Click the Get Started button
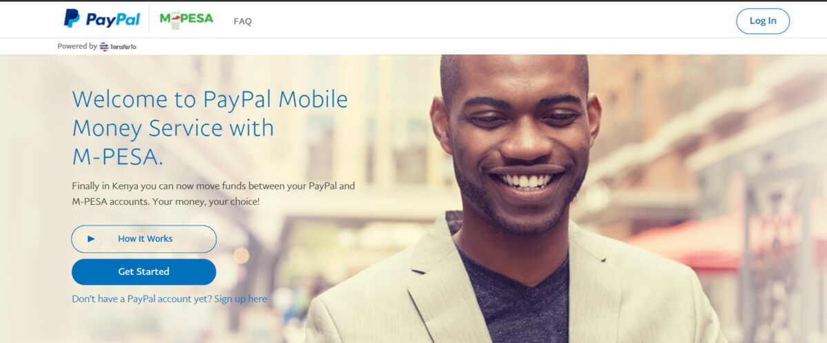The image size is (827, 343). 144,272
